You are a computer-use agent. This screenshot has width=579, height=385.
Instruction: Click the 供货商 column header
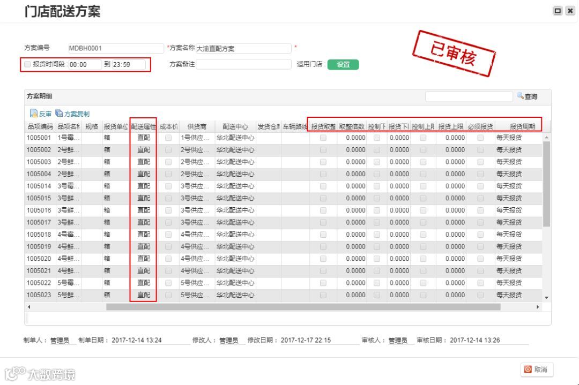[x=197, y=126]
